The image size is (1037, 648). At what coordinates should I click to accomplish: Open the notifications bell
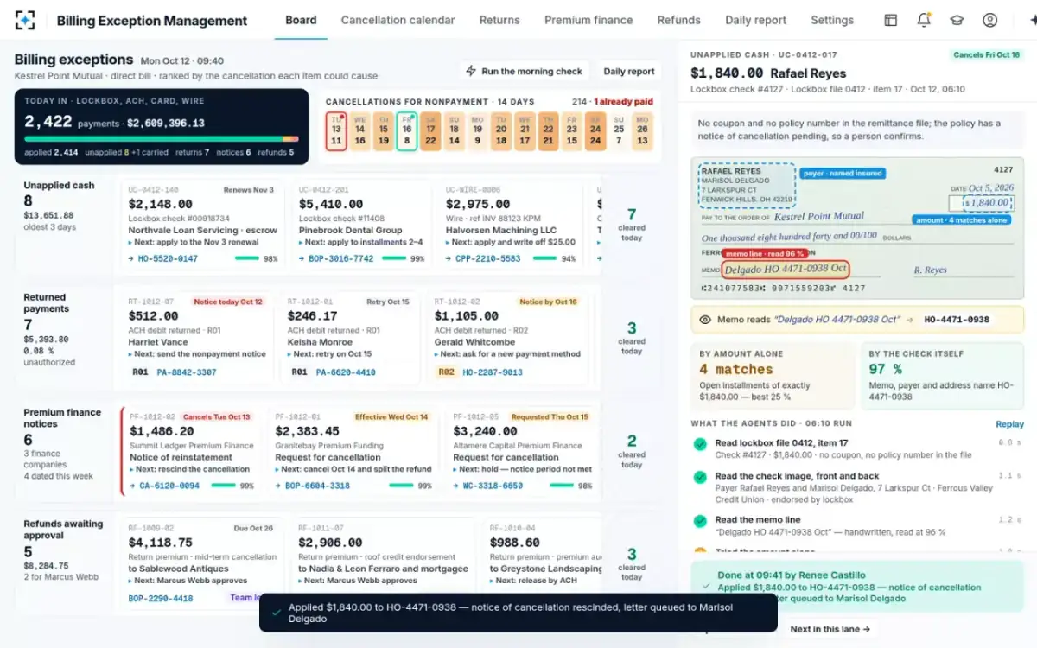click(924, 20)
